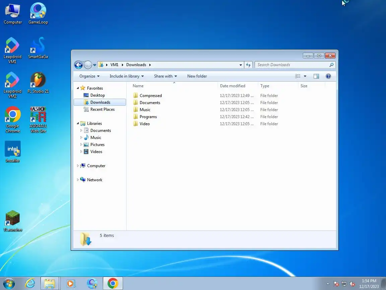Open Internet Explorer from the taskbar
This screenshot has width=386, height=290.
point(30,283)
